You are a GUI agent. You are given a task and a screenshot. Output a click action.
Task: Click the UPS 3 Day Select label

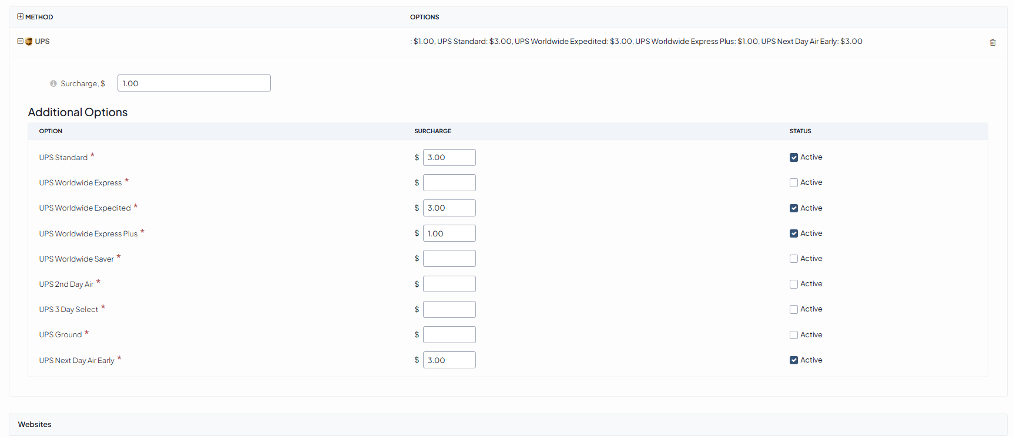(x=69, y=310)
